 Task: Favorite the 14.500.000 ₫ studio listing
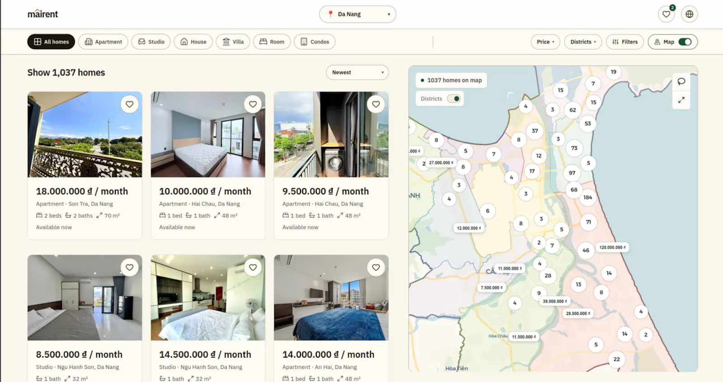point(253,267)
